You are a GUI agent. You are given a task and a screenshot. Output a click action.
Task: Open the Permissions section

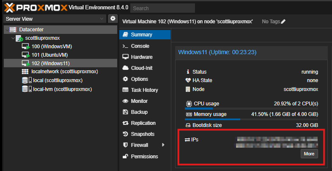(145, 156)
